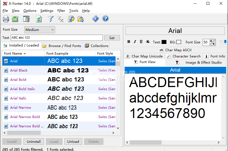Viewport: 228px width, 151px height.
Task: Open Help with the question mark icon
Action: (x=105, y=19)
